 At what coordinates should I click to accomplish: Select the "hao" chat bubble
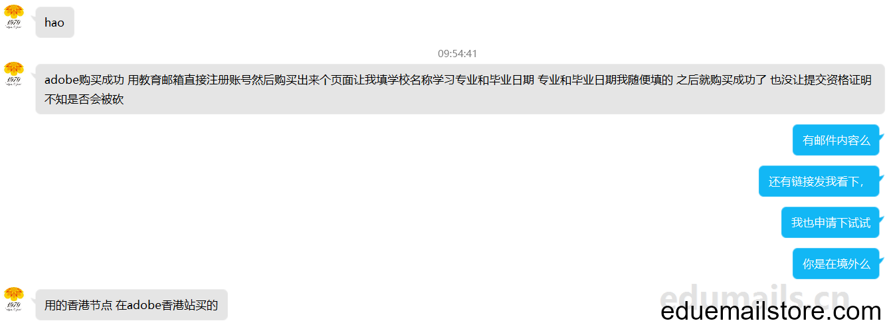point(54,23)
